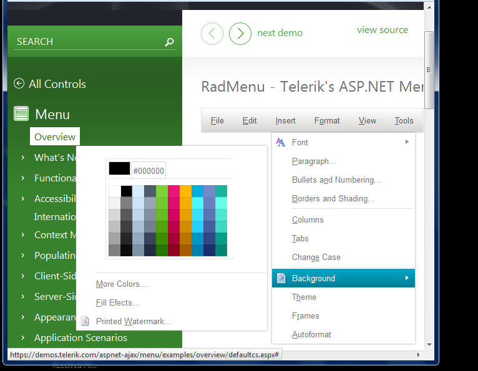Select the Overview sidebar item

[x=55, y=137]
